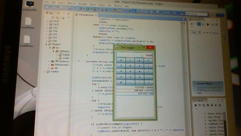The height and width of the screenshot is (136, 241).
Task: Close the Connect Mylyn notification
Action: 221,83
